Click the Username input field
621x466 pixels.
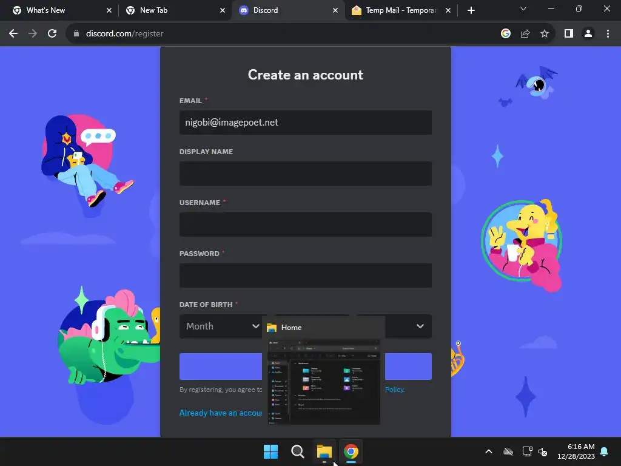coord(306,225)
